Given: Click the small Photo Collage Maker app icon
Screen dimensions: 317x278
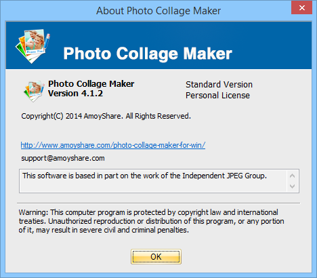Looking at the screenshot, I should tap(34, 92).
